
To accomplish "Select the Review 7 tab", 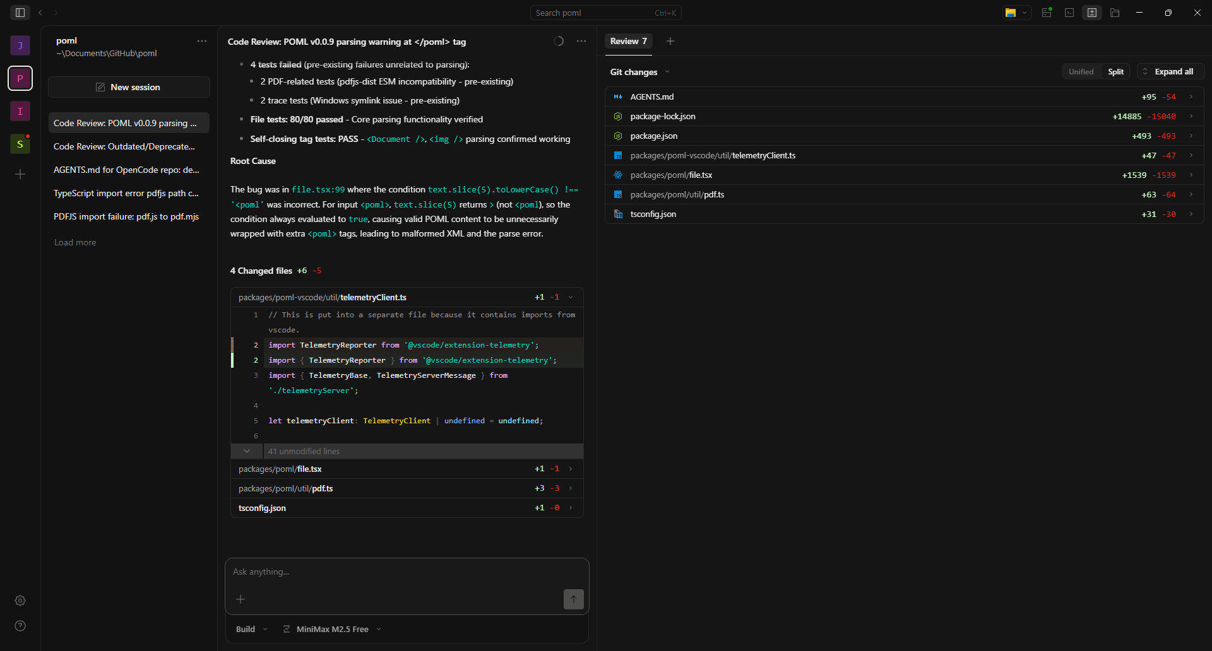I will [629, 41].
